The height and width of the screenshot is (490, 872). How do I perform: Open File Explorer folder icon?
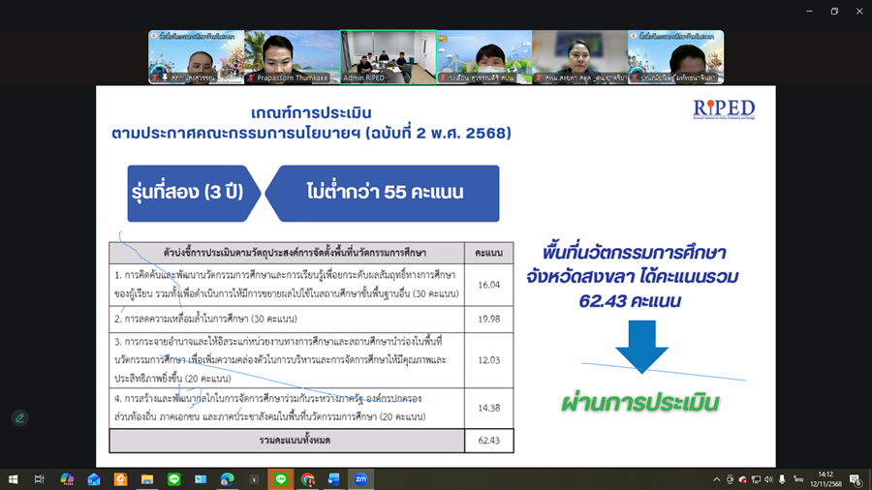tap(147, 479)
